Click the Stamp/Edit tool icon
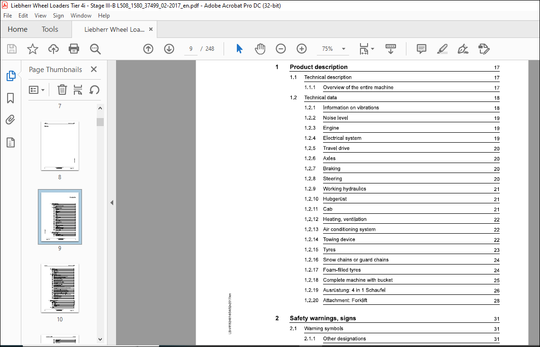Image resolution: width=540 pixels, height=347 pixels. tap(484, 49)
